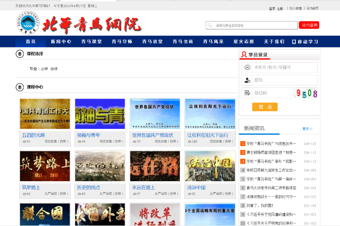Select the 必修 course filter
Image resolution: width=340 pixels, height=226 pixels.
pos(44,69)
